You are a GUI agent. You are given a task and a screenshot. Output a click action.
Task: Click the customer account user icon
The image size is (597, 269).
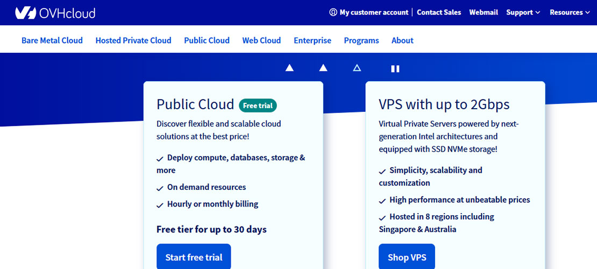pyautogui.click(x=333, y=12)
